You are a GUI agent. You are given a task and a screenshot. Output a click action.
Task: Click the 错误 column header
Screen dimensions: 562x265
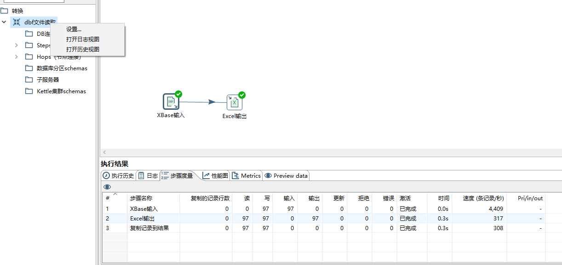(x=384, y=198)
